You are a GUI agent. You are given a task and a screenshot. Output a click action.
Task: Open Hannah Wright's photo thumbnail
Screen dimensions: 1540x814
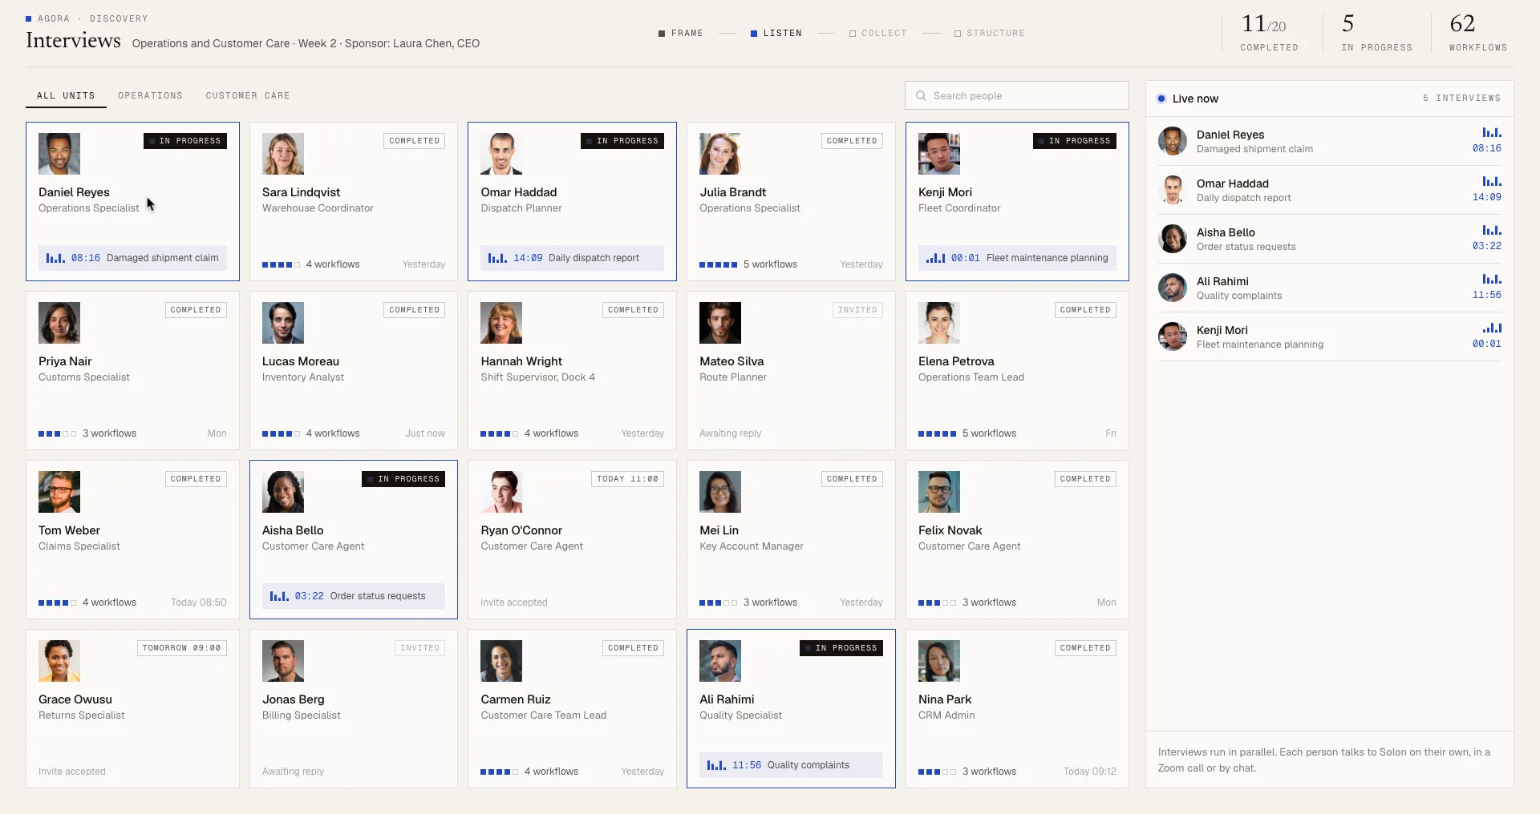(x=501, y=323)
